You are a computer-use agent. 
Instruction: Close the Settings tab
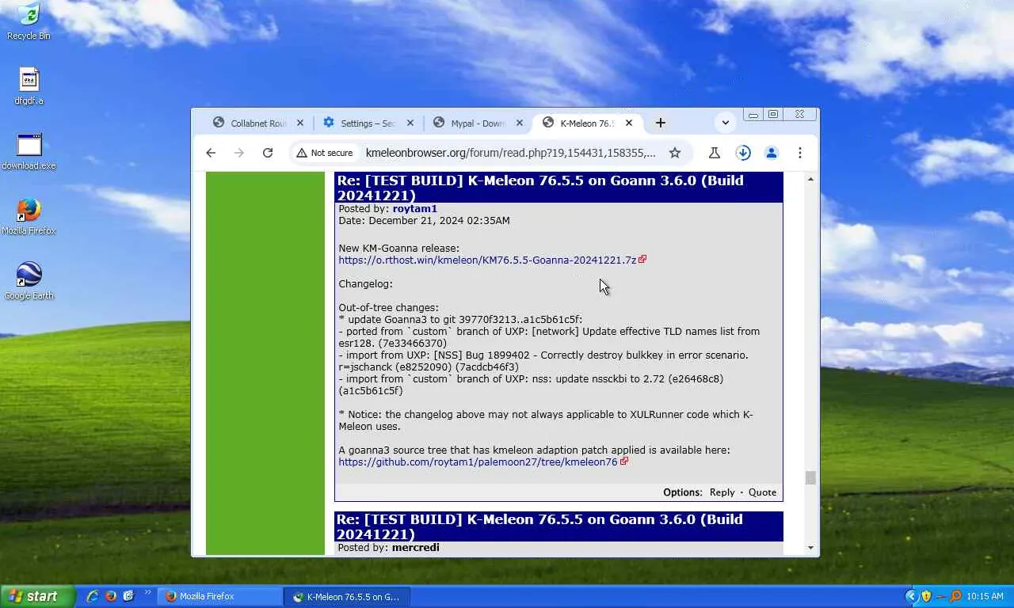click(410, 123)
